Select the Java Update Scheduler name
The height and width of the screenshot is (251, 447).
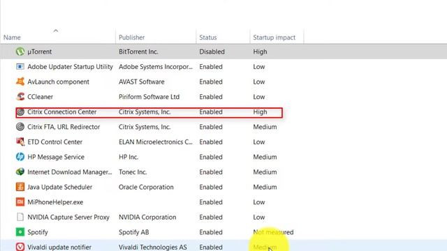tap(60, 187)
